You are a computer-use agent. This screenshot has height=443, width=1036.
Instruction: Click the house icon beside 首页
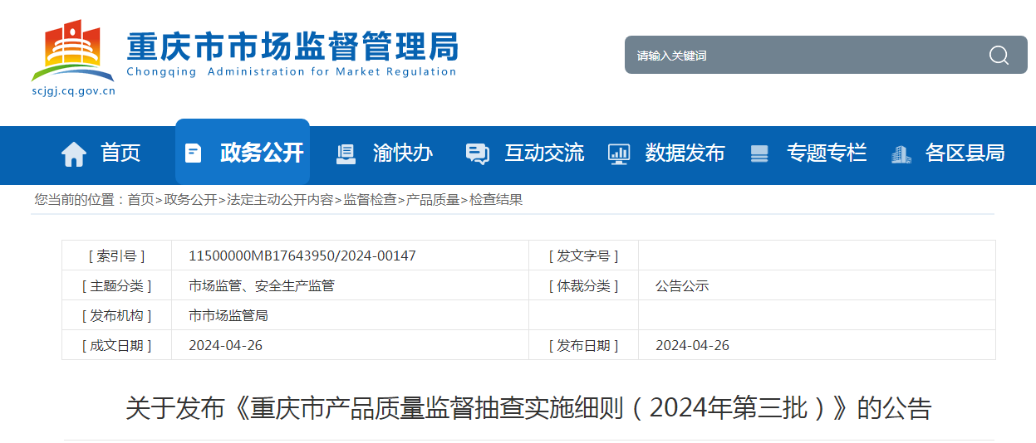pyautogui.click(x=74, y=153)
